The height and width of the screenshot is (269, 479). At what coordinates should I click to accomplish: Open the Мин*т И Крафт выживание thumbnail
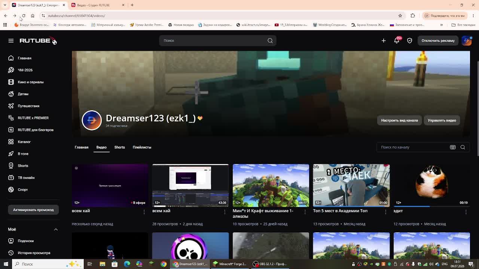point(271,185)
